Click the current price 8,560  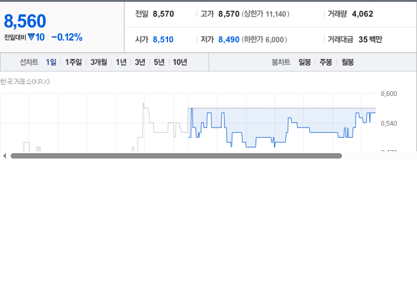point(25,21)
